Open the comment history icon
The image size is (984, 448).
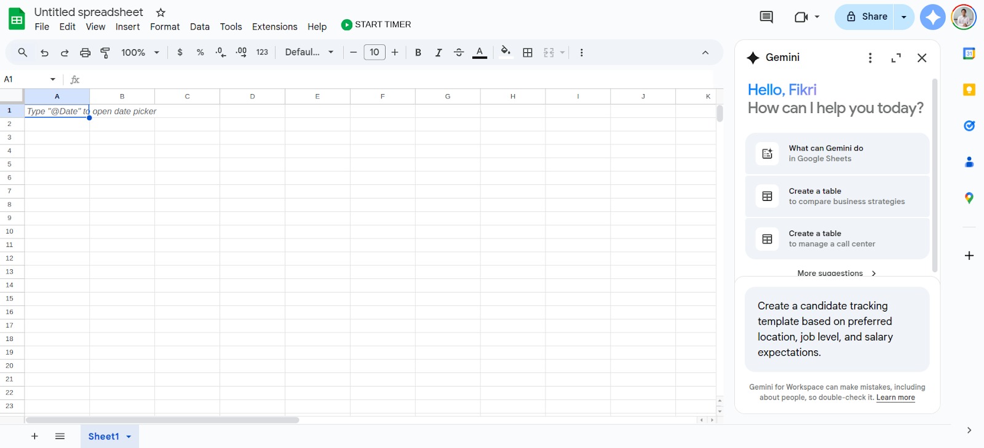pyautogui.click(x=766, y=17)
